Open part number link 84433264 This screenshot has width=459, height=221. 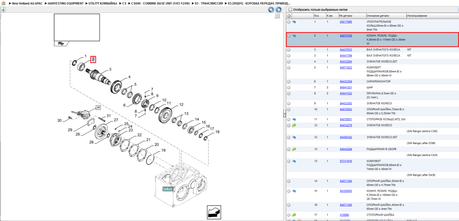(x=346, y=62)
